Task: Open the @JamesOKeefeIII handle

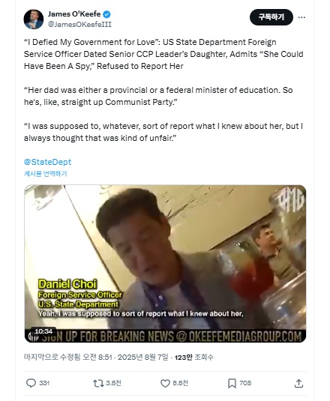Action: pyautogui.click(x=79, y=24)
